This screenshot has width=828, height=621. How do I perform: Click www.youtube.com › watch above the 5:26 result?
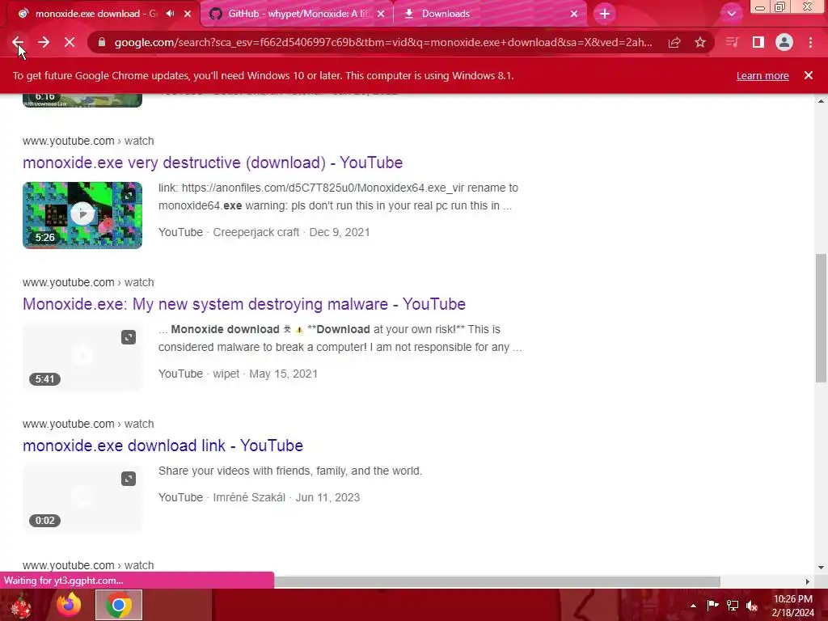(88, 141)
